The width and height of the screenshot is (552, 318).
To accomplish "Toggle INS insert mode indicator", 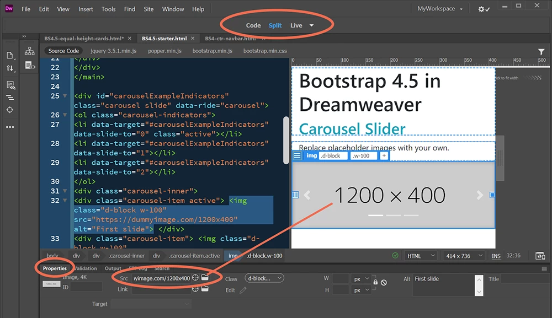I will point(496,256).
